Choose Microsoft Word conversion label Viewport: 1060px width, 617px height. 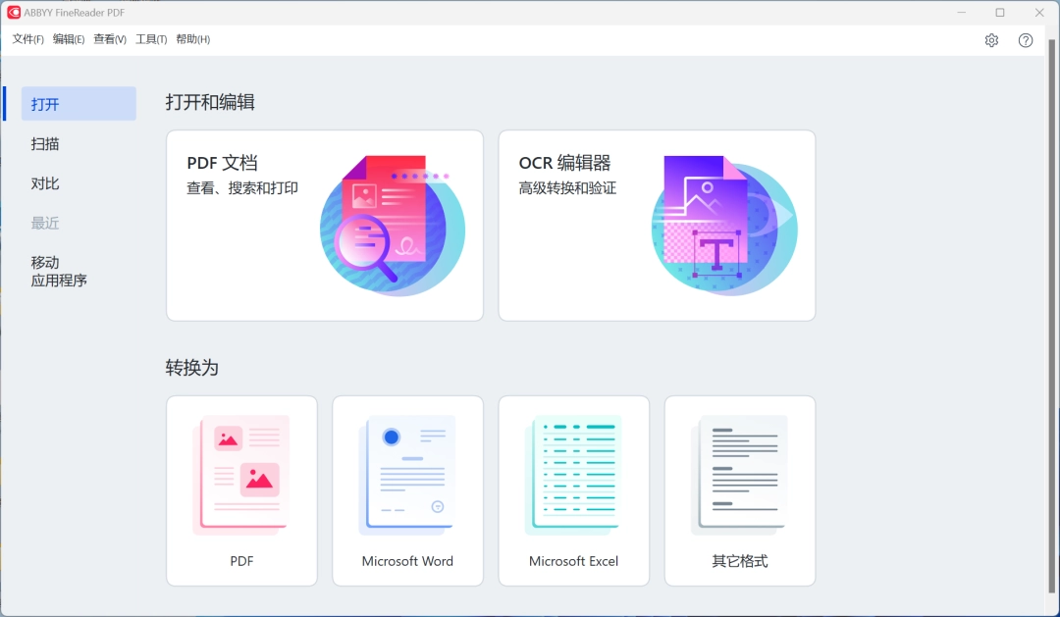click(x=407, y=561)
